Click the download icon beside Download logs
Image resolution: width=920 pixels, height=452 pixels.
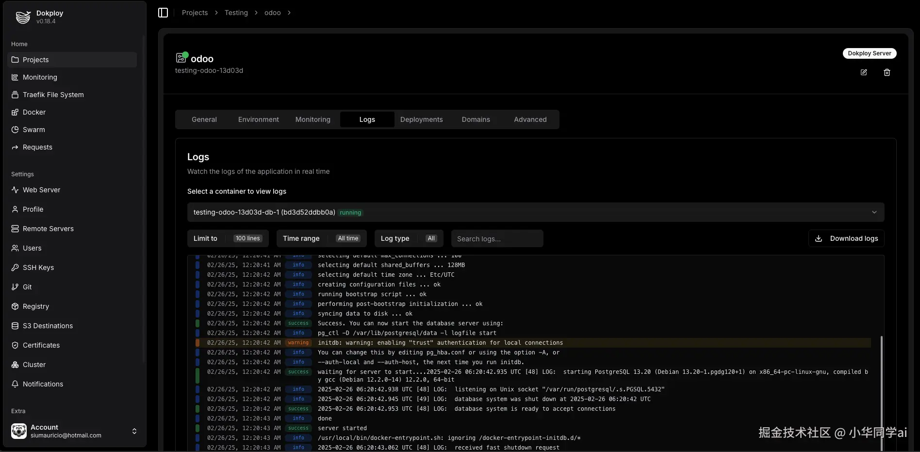(819, 238)
